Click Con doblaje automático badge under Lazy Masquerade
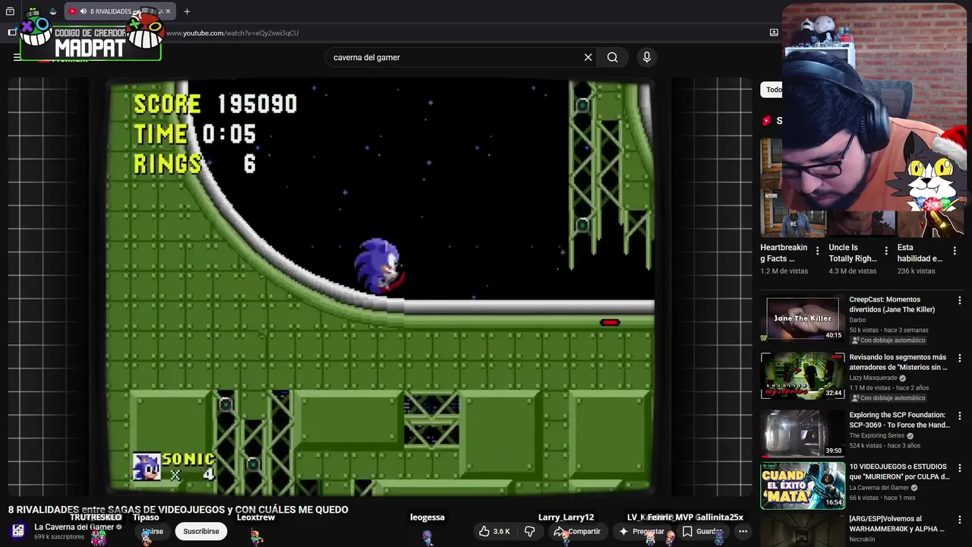Image resolution: width=972 pixels, height=547 pixels. [888, 398]
